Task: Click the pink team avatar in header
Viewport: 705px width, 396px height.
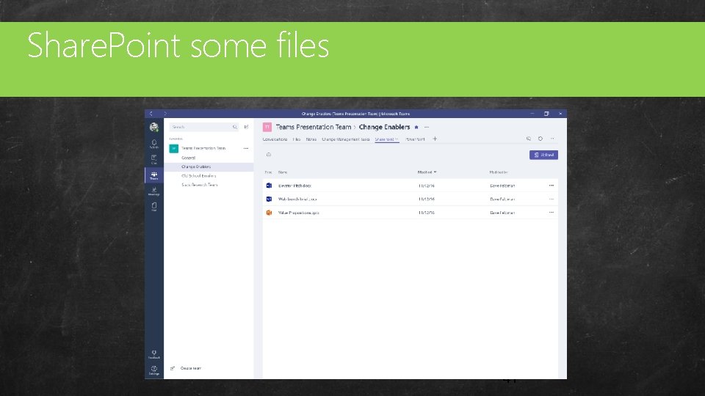Action: [267, 127]
